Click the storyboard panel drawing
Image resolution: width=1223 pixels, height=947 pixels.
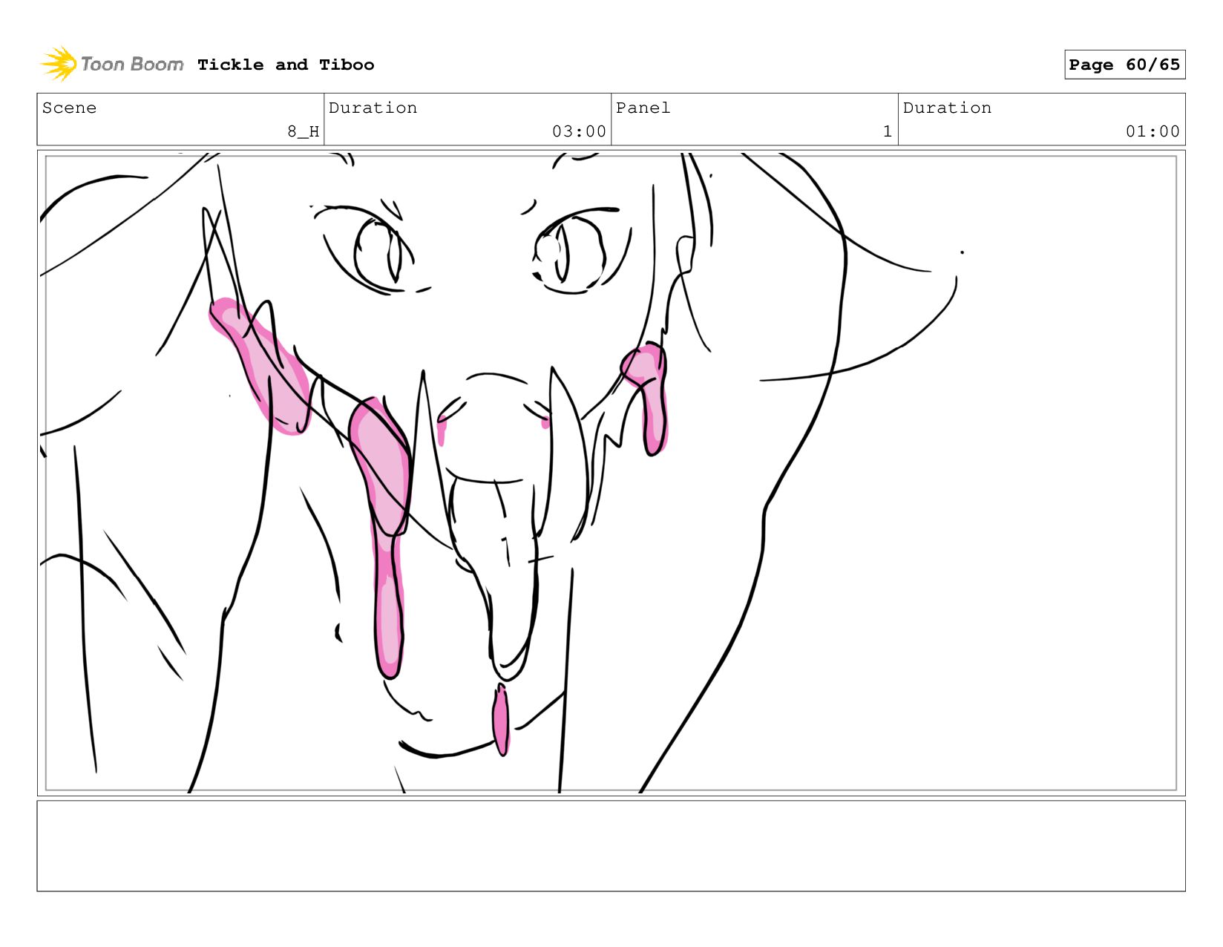(611, 473)
